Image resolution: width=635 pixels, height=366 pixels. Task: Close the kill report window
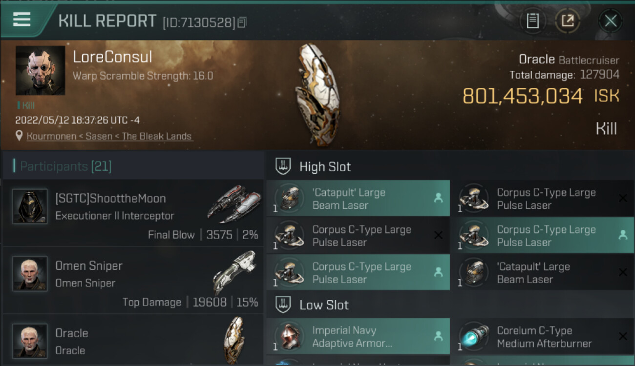click(611, 20)
